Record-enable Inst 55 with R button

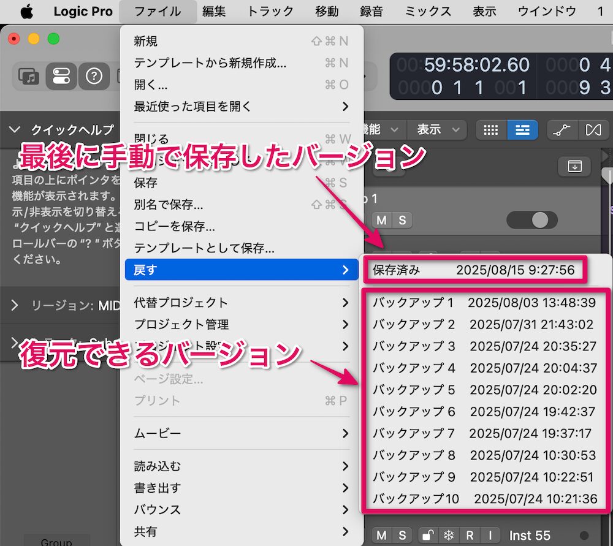470,535
